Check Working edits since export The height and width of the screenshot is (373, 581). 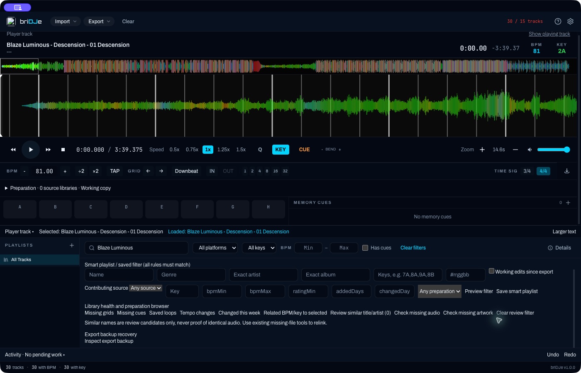[x=491, y=271]
